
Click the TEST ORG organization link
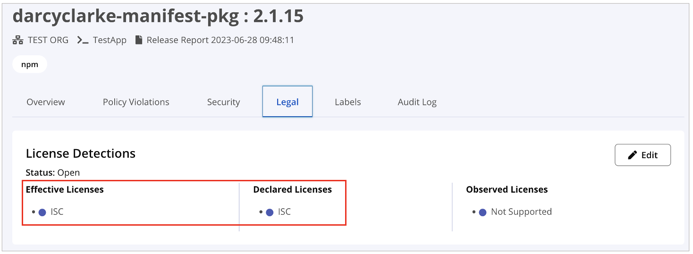(x=48, y=40)
